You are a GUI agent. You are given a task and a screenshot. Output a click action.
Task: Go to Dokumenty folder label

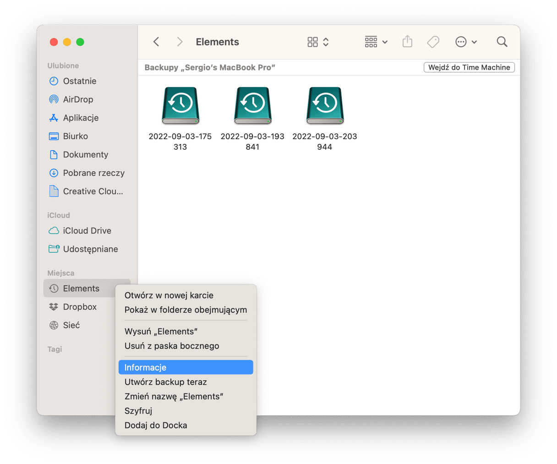86,154
